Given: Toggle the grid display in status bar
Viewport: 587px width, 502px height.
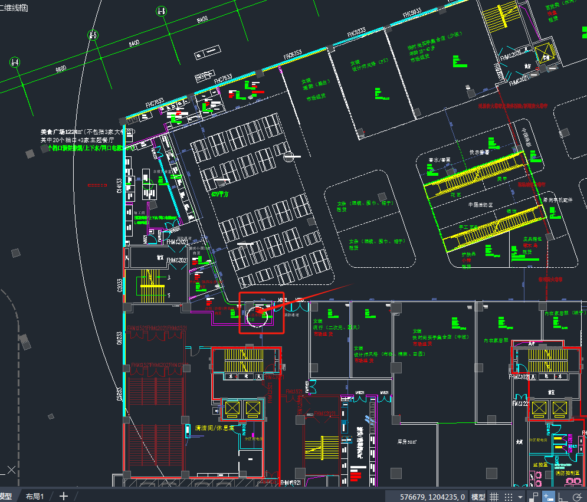Looking at the screenshot, I should coord(494,497).
